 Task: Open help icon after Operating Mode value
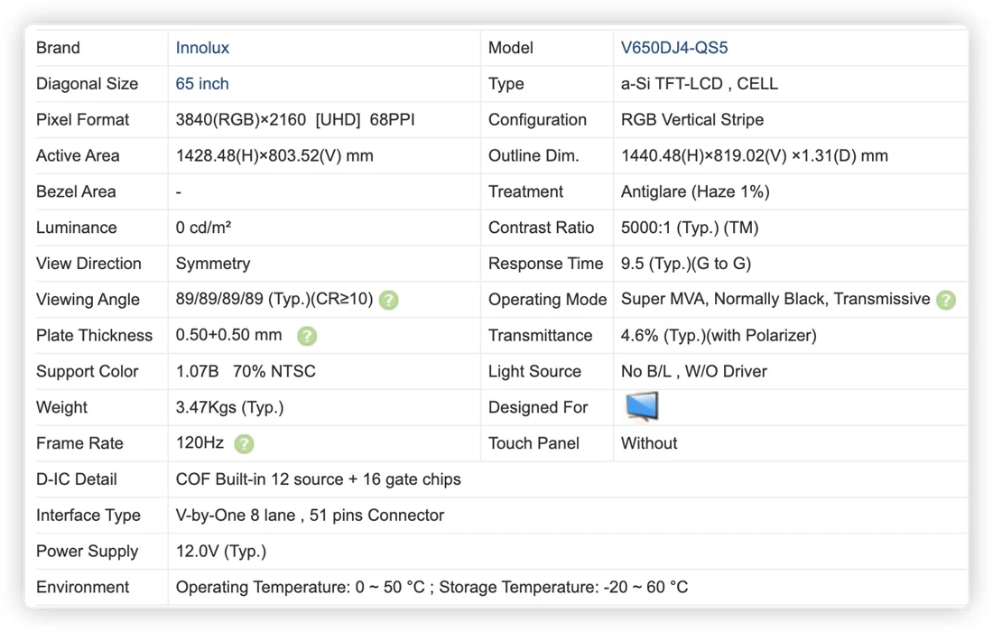(x=946, y=300)
